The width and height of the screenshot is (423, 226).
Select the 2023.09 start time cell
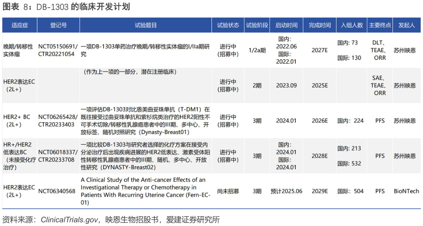tap(286, 86)
